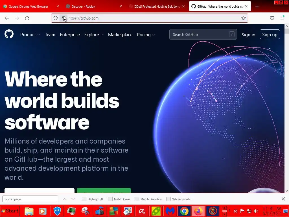Expand the Pricing dropdown menu
The width and height of the screenshot is (289, 217).
pyautogui.click(x=146, y=34)
